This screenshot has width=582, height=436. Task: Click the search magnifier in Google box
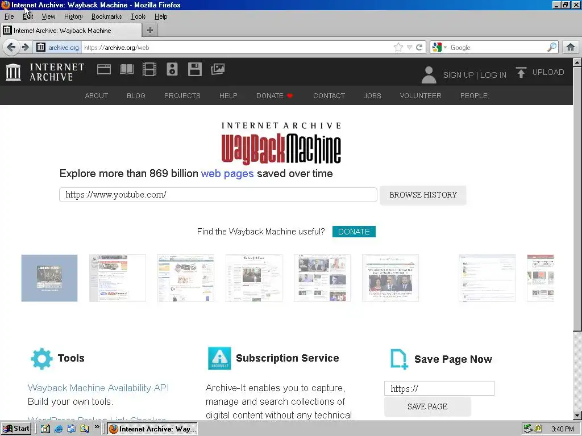coord(551,47)
